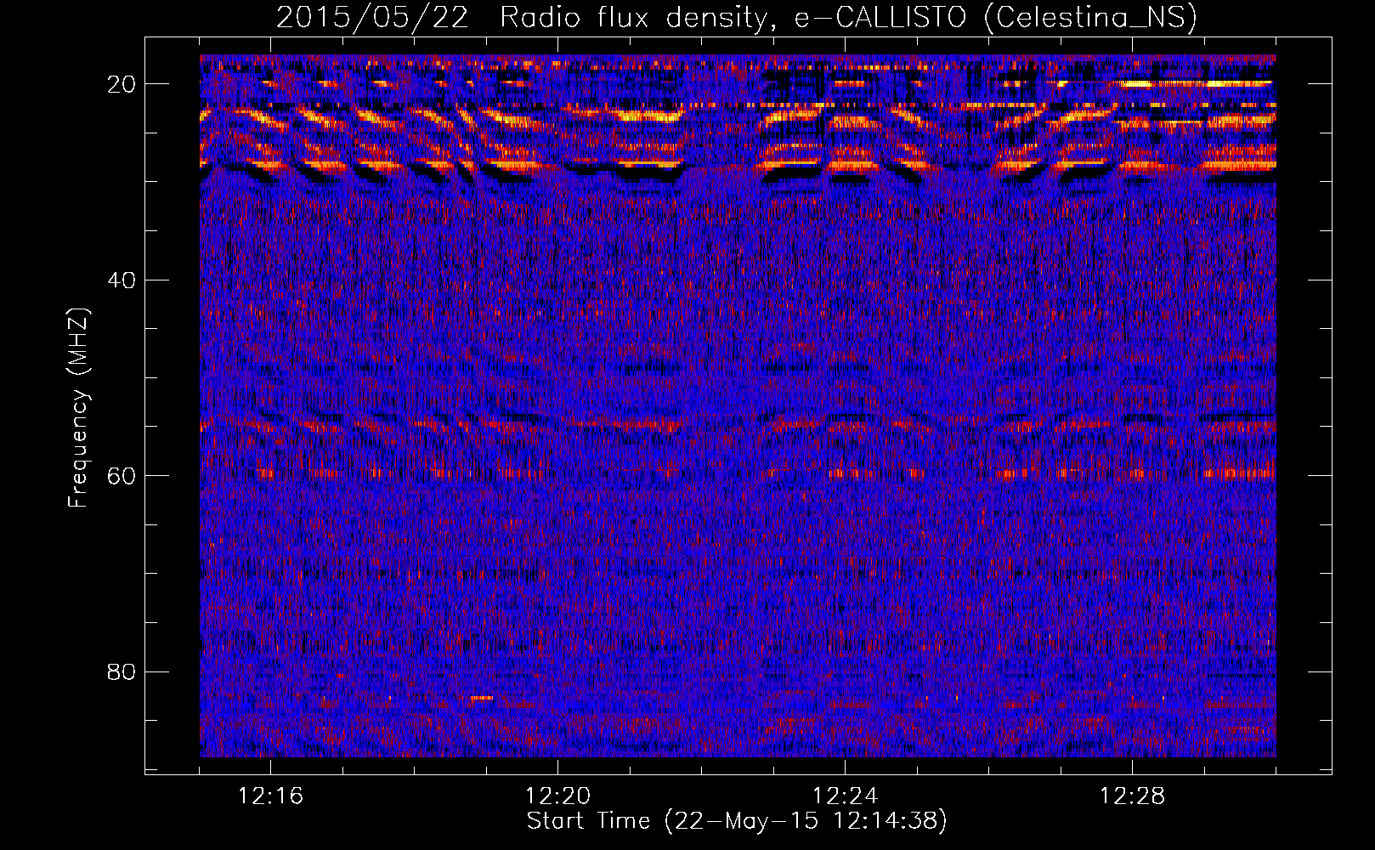This screenshot has height=850, width=1375.
Task: Click the 80 MHz frequency tick label
Action: click(x=122, y=672)
